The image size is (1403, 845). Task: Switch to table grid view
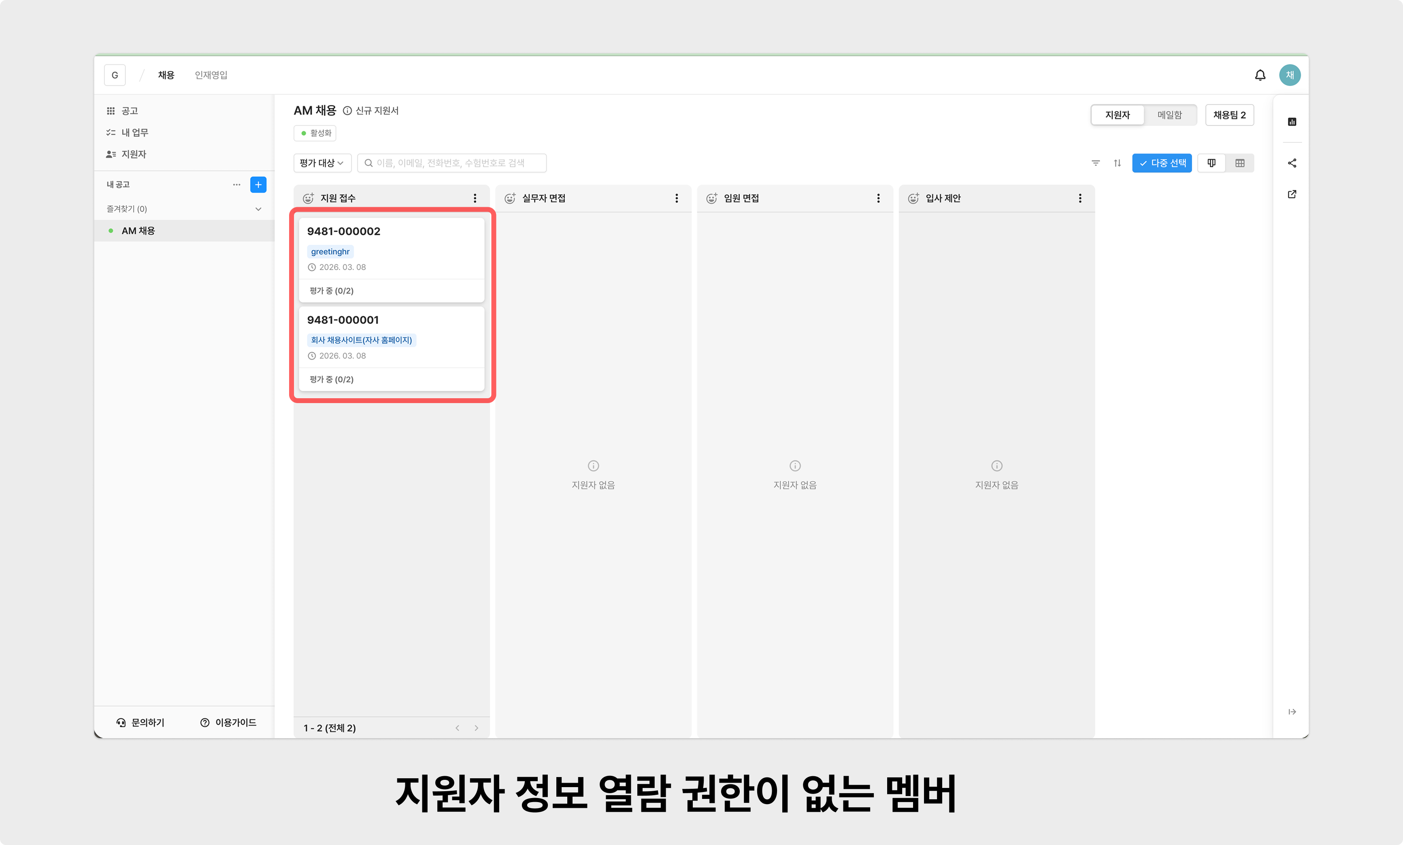(1239, 163)
